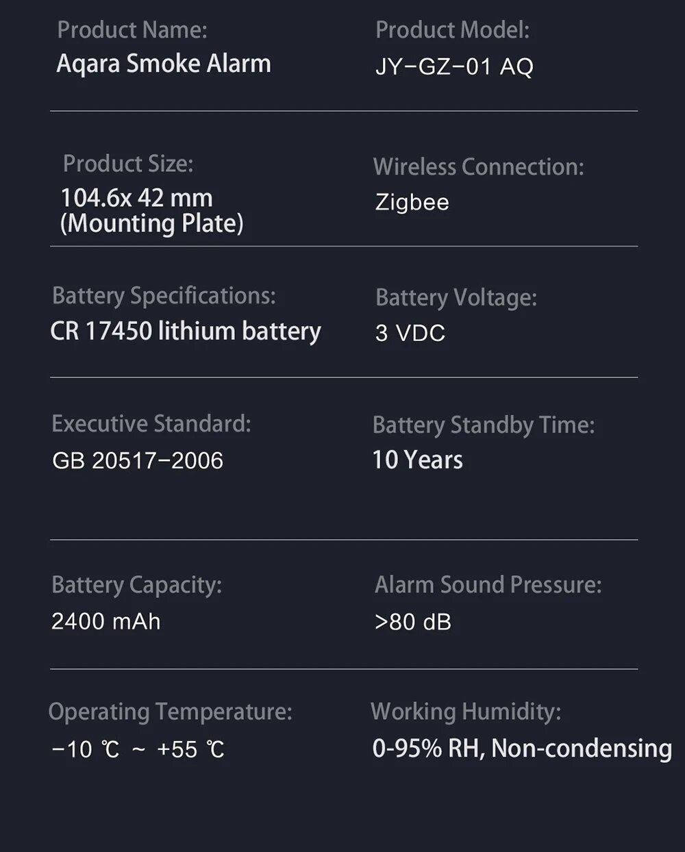Viewport: 685px width, 852px height.
Task: Click the 3 VDC voltage value
Action: [410, 333]
